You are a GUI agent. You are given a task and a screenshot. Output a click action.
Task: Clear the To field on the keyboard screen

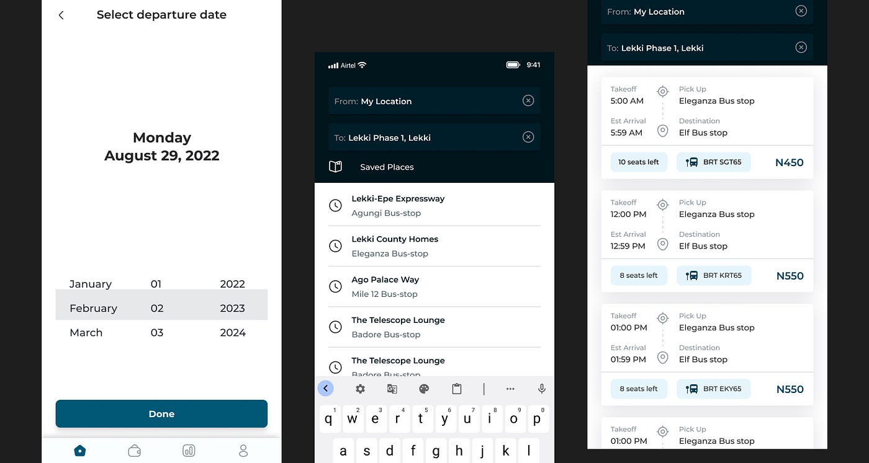(528, 137)
